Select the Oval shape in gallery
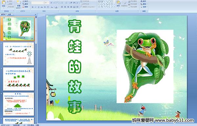Screen dimensions: 197x126 point(112,1)
